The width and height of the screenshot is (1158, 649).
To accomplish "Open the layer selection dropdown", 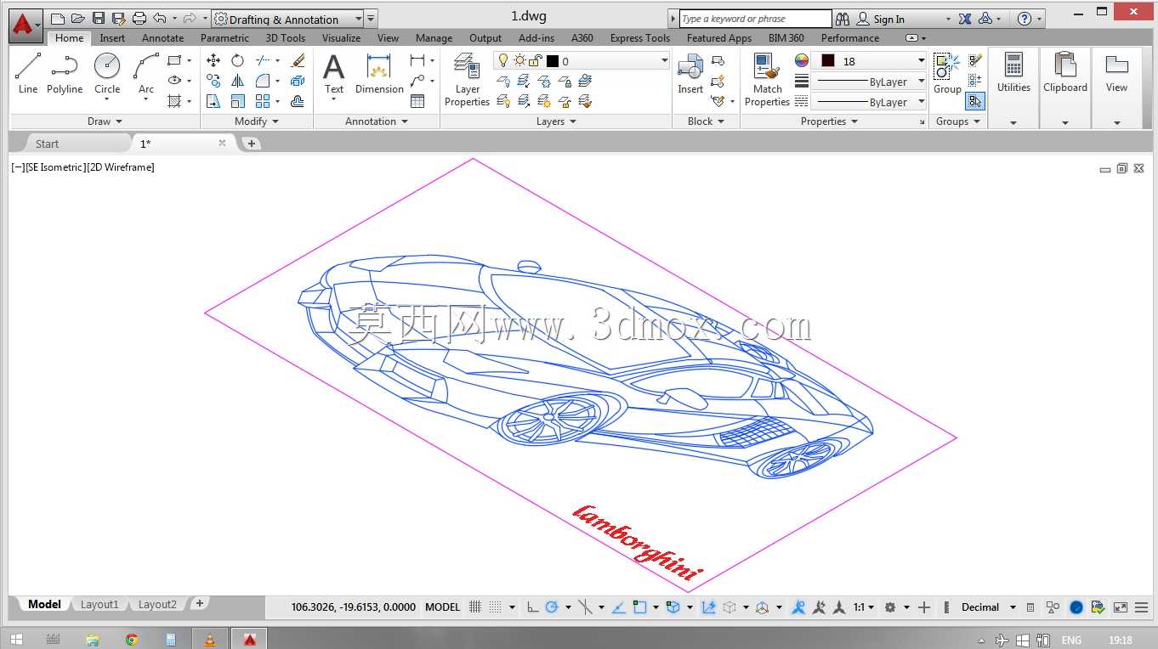I will pyautogui.click(x=582, y=60).
